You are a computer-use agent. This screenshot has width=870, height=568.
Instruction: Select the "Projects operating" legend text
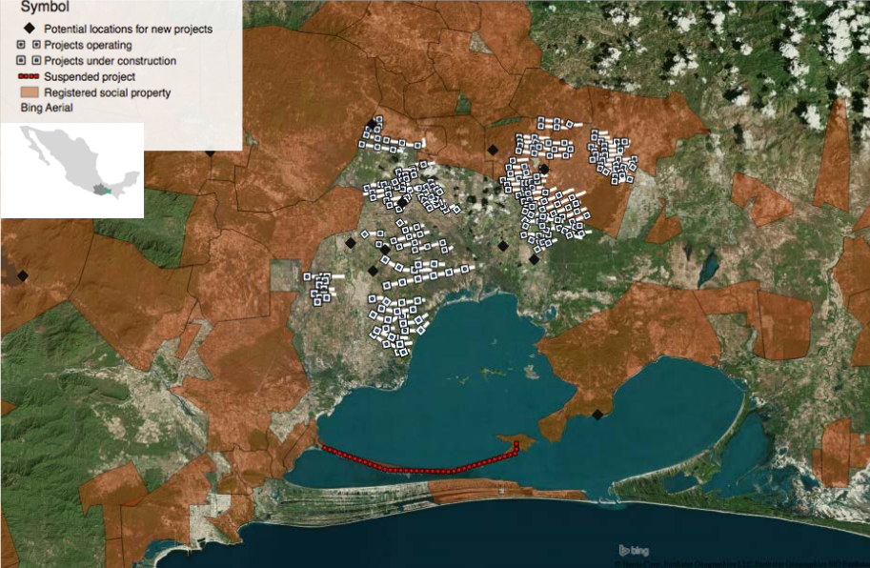88,45
